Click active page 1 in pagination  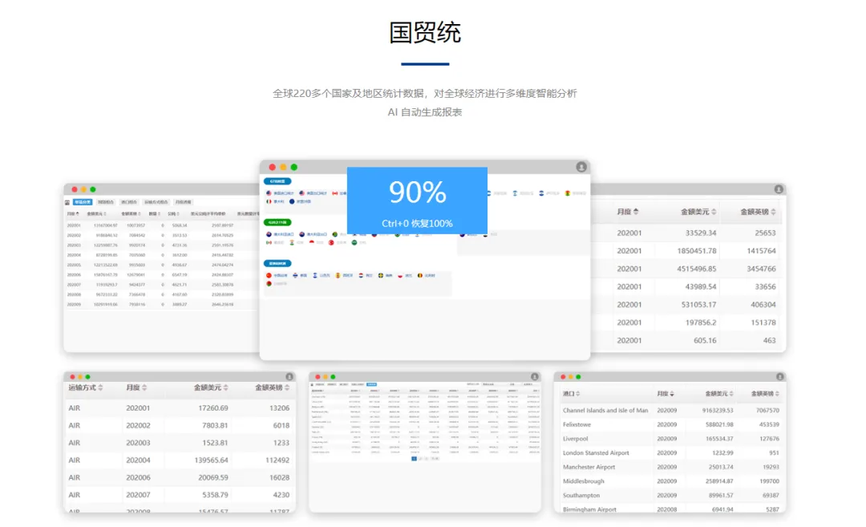coord(415,458)
